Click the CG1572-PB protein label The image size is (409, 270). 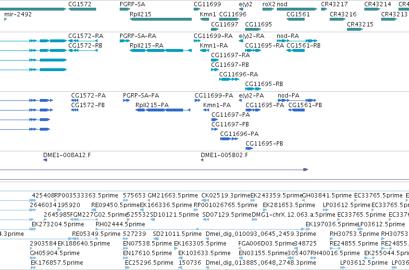point(88,105)
